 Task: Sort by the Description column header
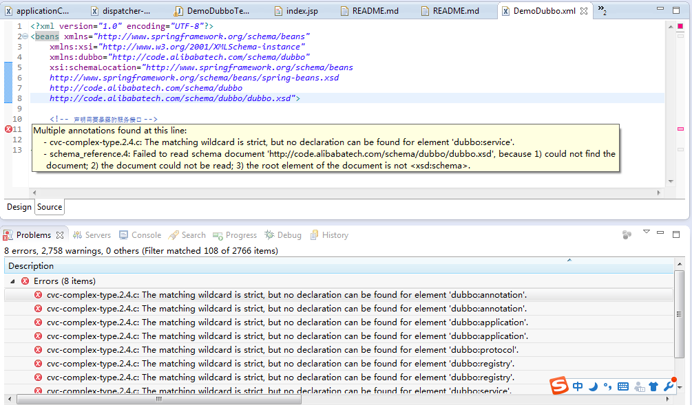[339, 265]
